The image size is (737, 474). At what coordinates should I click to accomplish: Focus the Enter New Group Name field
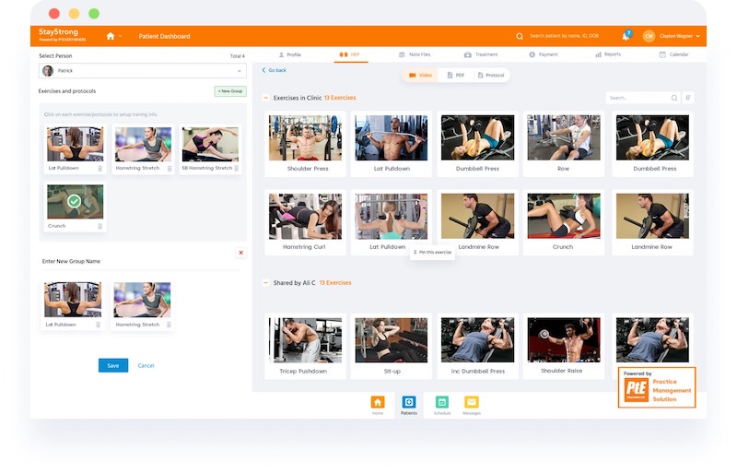tap(141, 262)
